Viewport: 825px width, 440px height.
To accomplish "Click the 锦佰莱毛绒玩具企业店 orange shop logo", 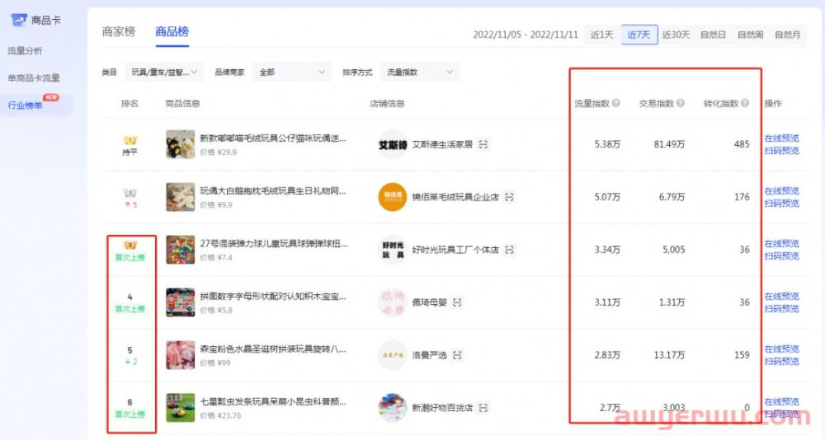I will pyautogui.click(x=393, y=197).
